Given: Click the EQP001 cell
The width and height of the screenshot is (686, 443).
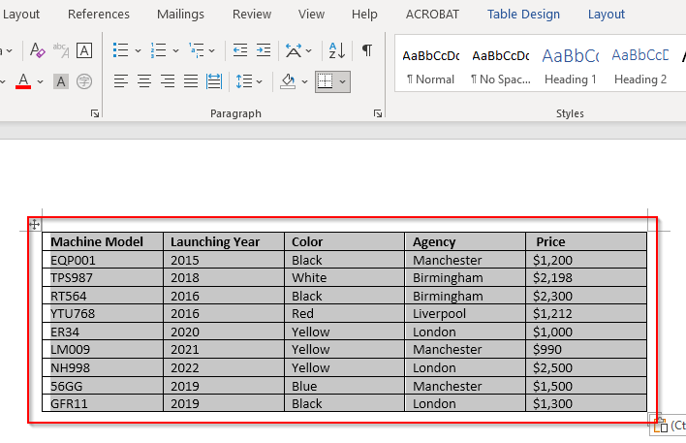Looking at the screenshot, I should click(103, 260).
